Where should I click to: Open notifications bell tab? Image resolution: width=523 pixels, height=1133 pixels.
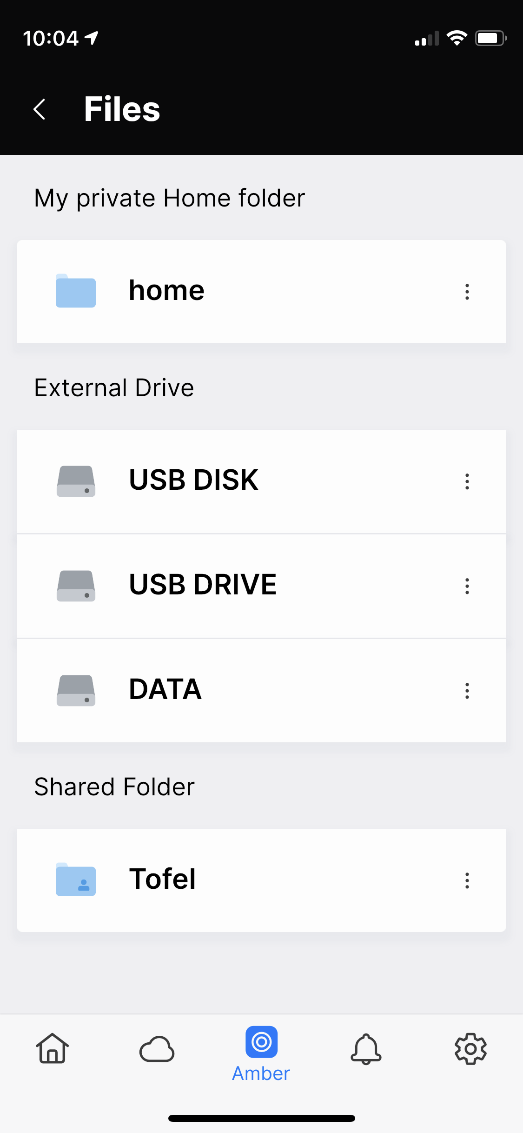pos(366,1049)
